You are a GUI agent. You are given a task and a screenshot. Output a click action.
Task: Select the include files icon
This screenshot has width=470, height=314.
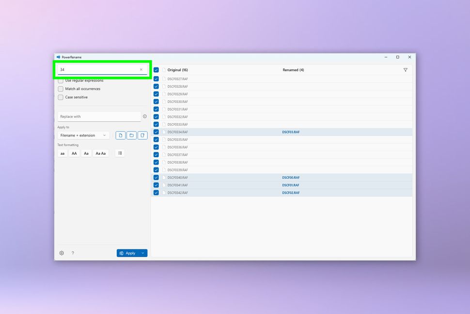point(120,135)
